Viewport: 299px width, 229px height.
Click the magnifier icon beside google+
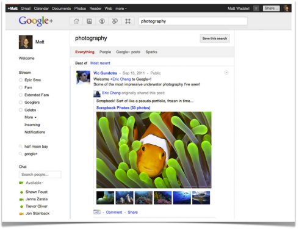21,154
